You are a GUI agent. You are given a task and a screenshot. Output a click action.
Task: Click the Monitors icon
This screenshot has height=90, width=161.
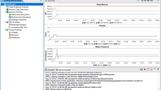pos(10,35)
